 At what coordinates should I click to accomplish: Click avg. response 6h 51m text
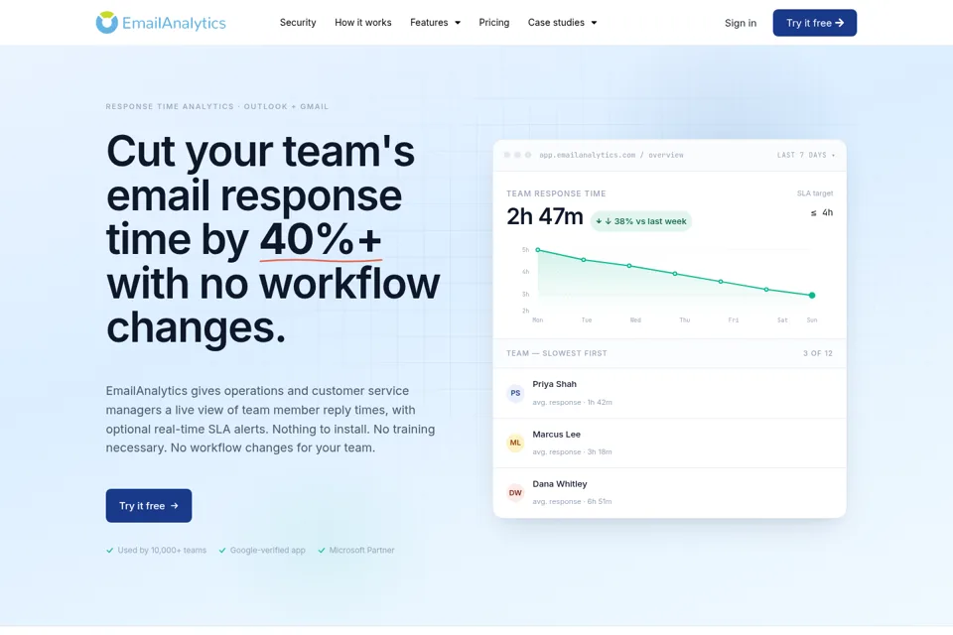[572, 501]
